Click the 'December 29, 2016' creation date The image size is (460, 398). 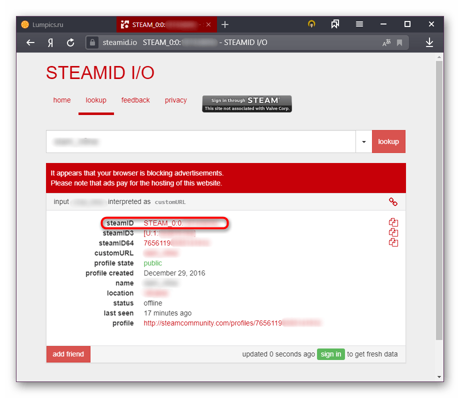[x=174, y=273]
